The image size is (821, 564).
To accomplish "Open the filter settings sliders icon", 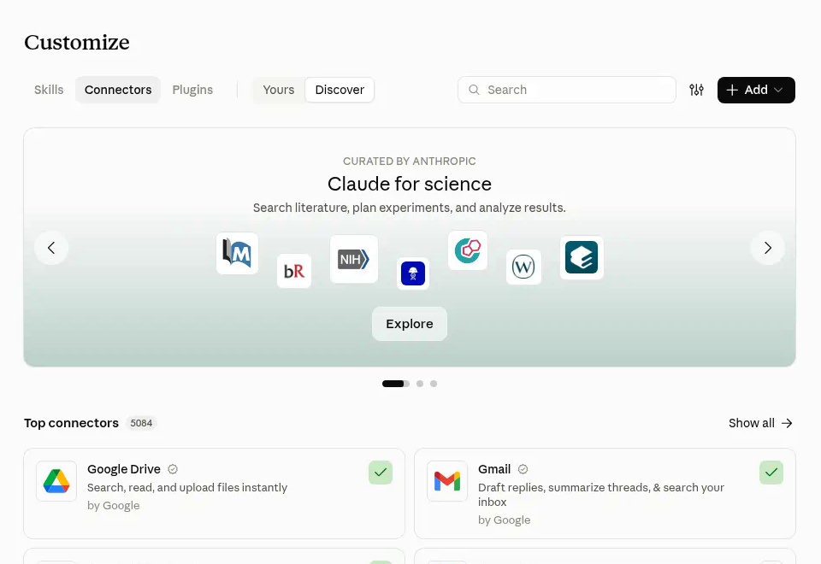I will 696,90.
